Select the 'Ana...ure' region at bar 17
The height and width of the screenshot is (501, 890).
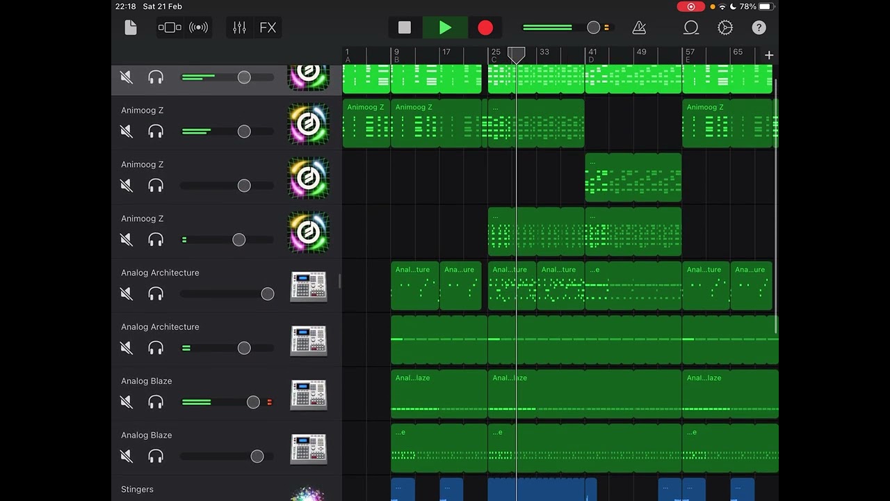pyautogui.click(x=460, y=285)
